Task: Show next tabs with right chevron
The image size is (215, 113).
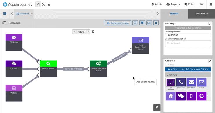Action: 158,13
